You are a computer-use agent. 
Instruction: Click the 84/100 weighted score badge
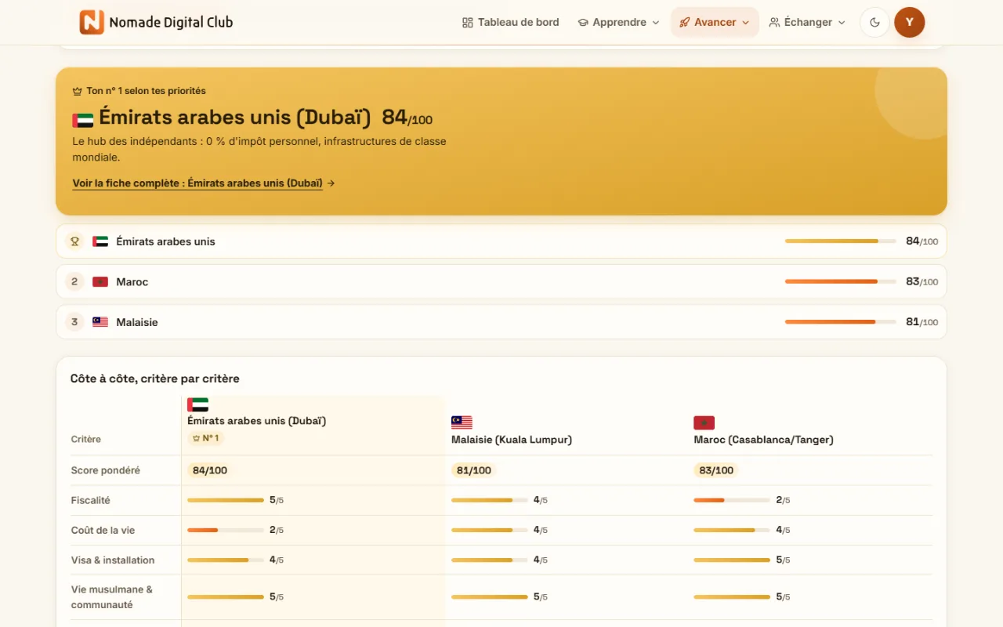[209, 470]
